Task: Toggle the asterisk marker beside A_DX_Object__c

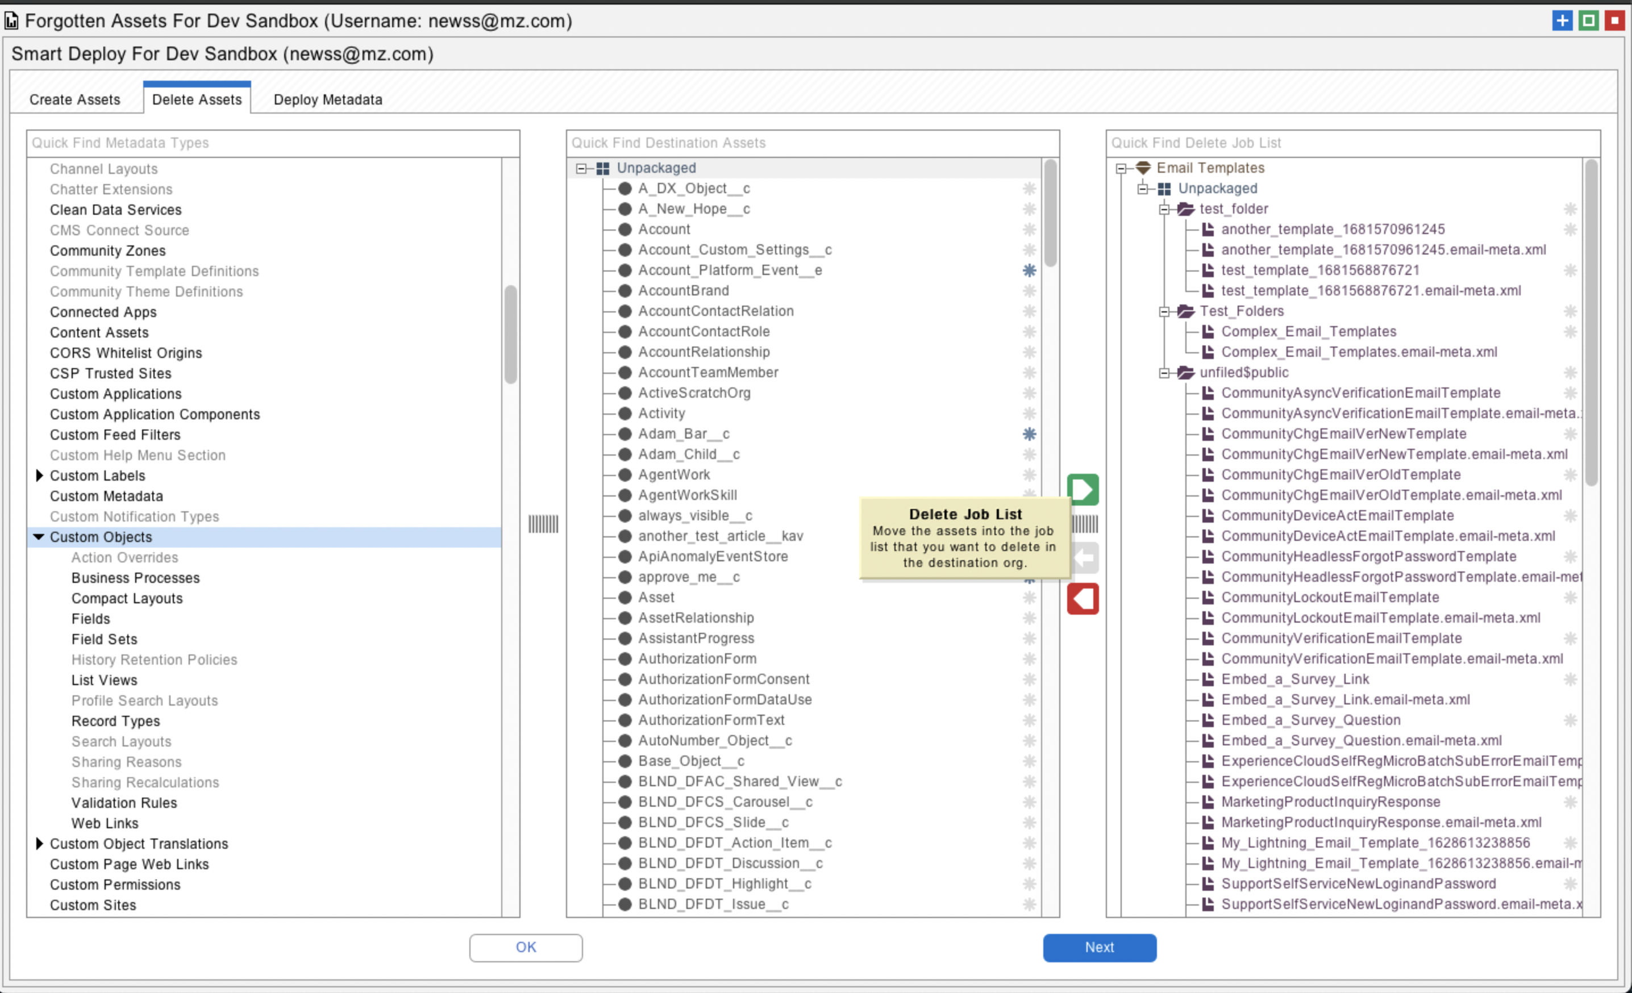Action: pyautogui.click(x=1029, y=189)
